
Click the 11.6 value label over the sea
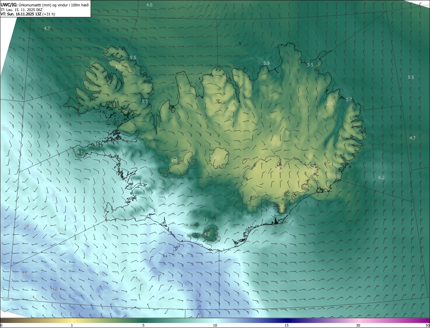[x=25, y=273]
